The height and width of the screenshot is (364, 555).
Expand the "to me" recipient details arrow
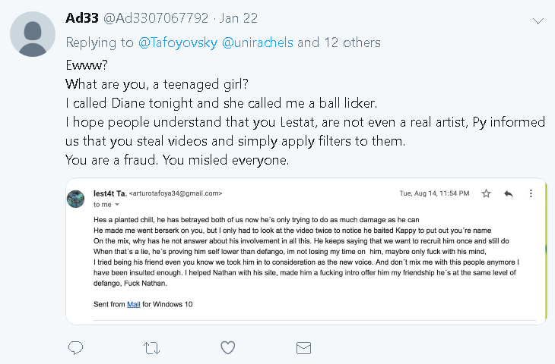116,205
